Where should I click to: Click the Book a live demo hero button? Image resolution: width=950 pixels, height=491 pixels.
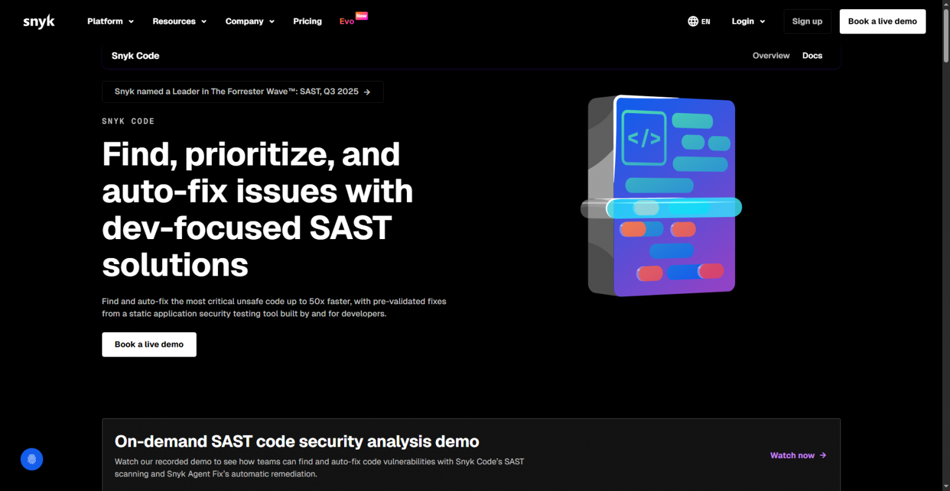(x=149, y=344)
